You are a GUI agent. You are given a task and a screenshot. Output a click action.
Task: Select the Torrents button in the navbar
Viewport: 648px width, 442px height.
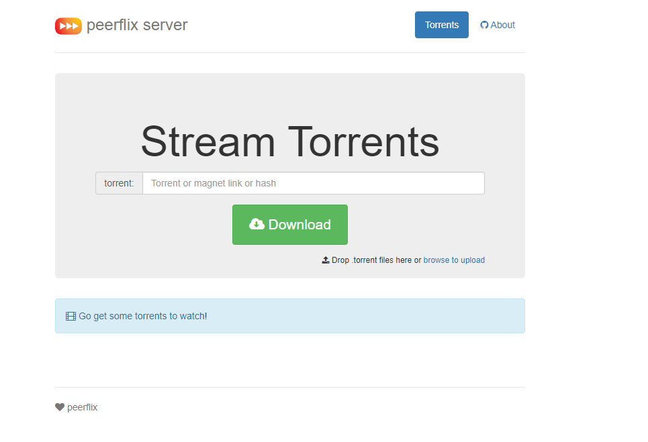pos(441,24)
